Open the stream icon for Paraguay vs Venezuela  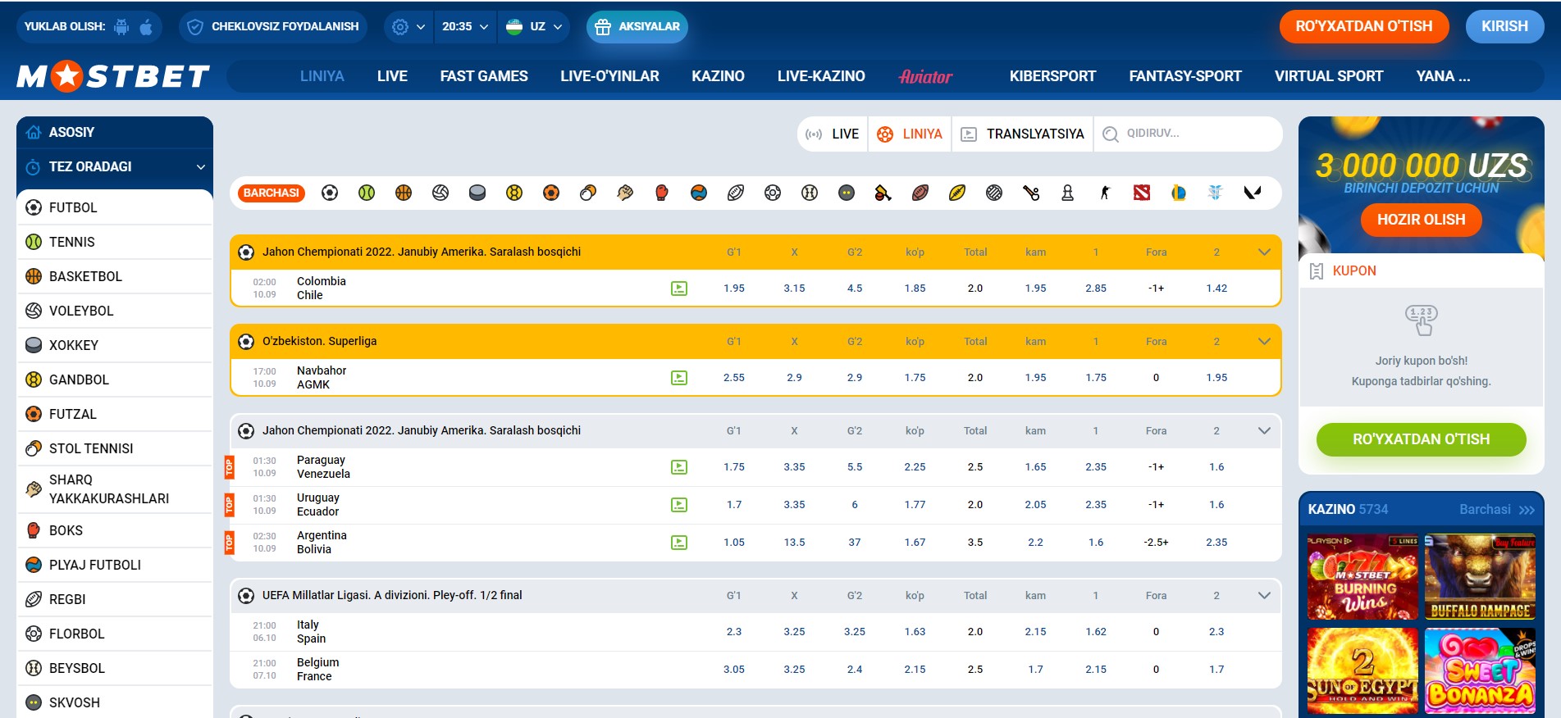(679, 467)
